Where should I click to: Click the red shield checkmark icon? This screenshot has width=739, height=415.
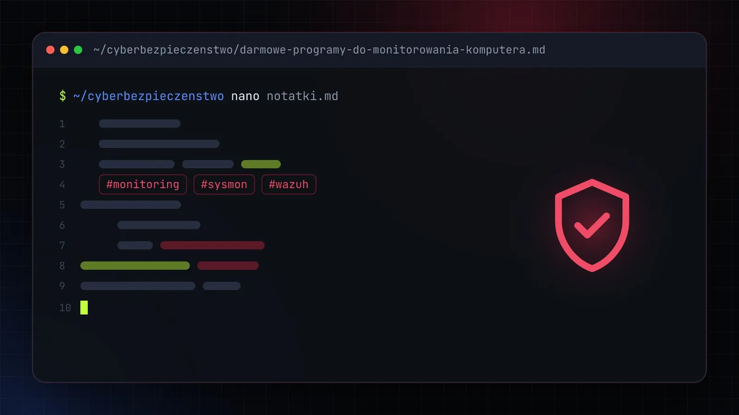(592, 225)
